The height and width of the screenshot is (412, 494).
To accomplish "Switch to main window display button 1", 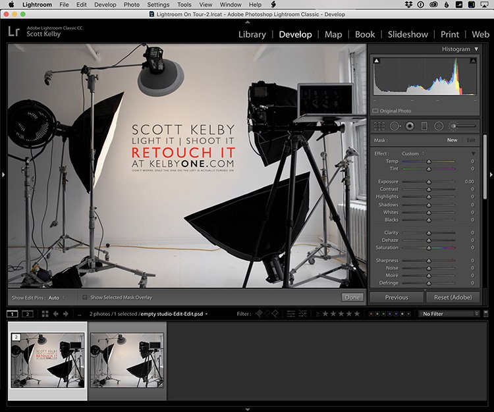I will (x=13, y=314).
